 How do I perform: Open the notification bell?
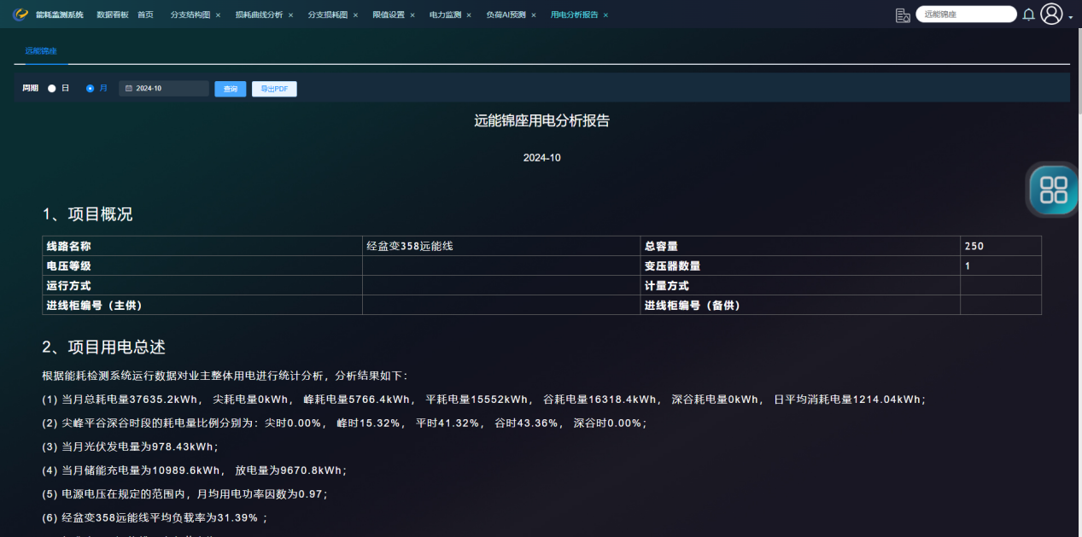[x=1028, y=15]
